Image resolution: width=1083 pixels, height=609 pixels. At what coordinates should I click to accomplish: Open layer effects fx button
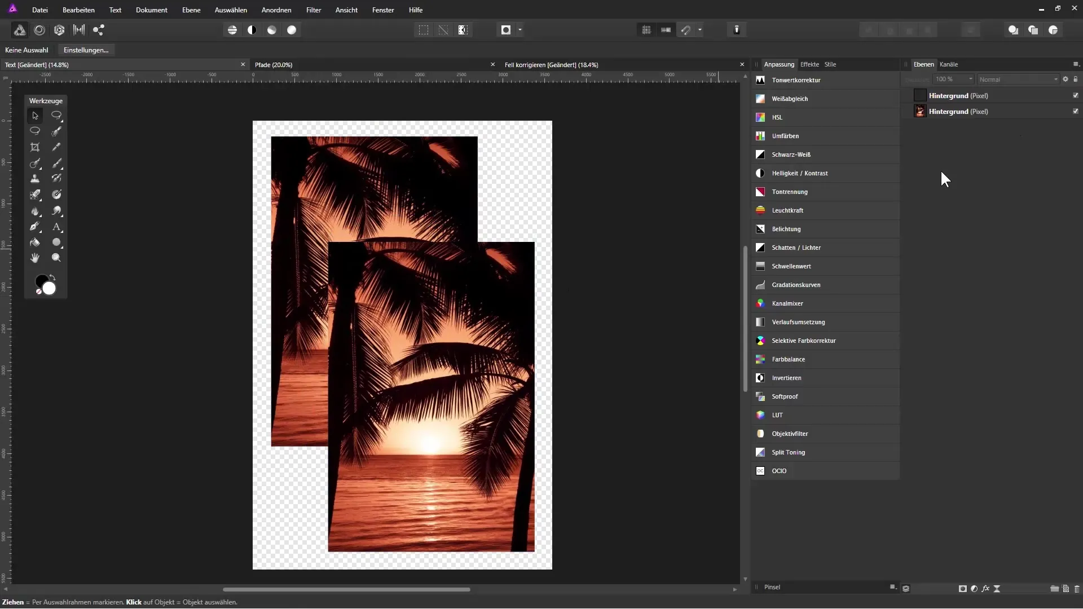(x=985, y=589)
